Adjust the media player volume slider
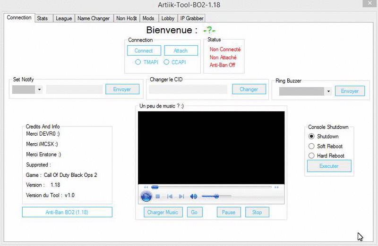378x246 pixels. pos(216,197)
